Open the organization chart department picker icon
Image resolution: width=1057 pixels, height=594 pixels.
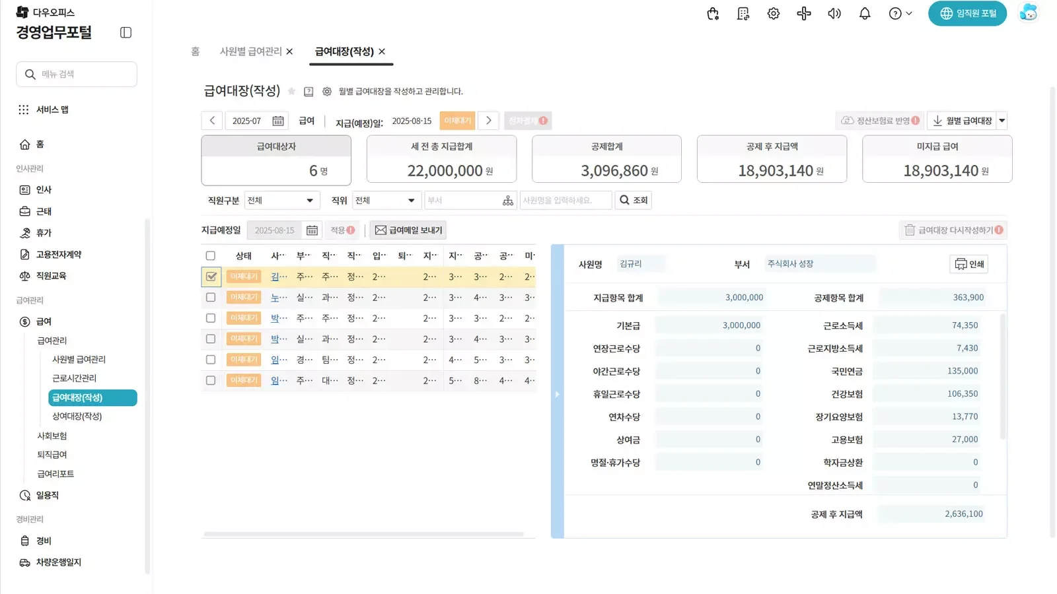click(x=507, y=201)
